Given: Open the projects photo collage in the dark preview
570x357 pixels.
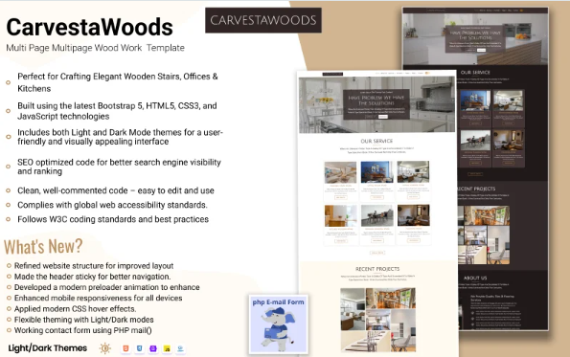Looking at the screenshot, I should pyautogui.click(x=484, y=235).
